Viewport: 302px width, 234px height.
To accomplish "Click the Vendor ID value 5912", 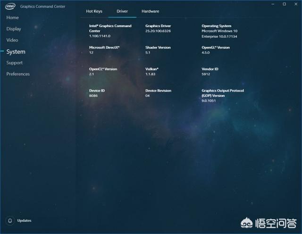I will pyautogui.click(x=206, y=74).
